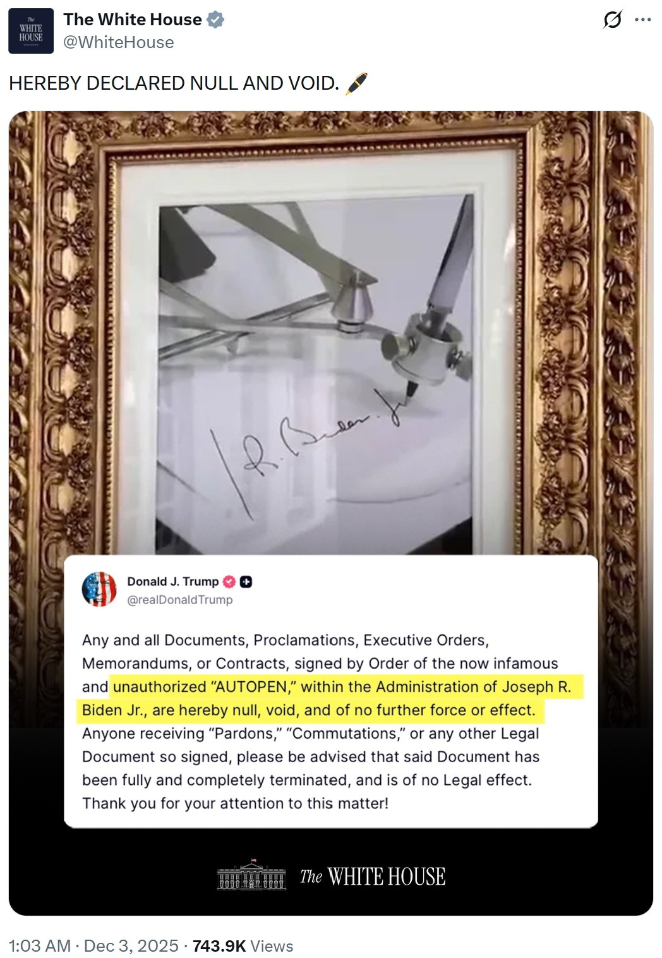Image resolution: width=662 pixels, height=958 pixels.
Task: View the 743.9K Views analytics
Action: coord(243,945)
